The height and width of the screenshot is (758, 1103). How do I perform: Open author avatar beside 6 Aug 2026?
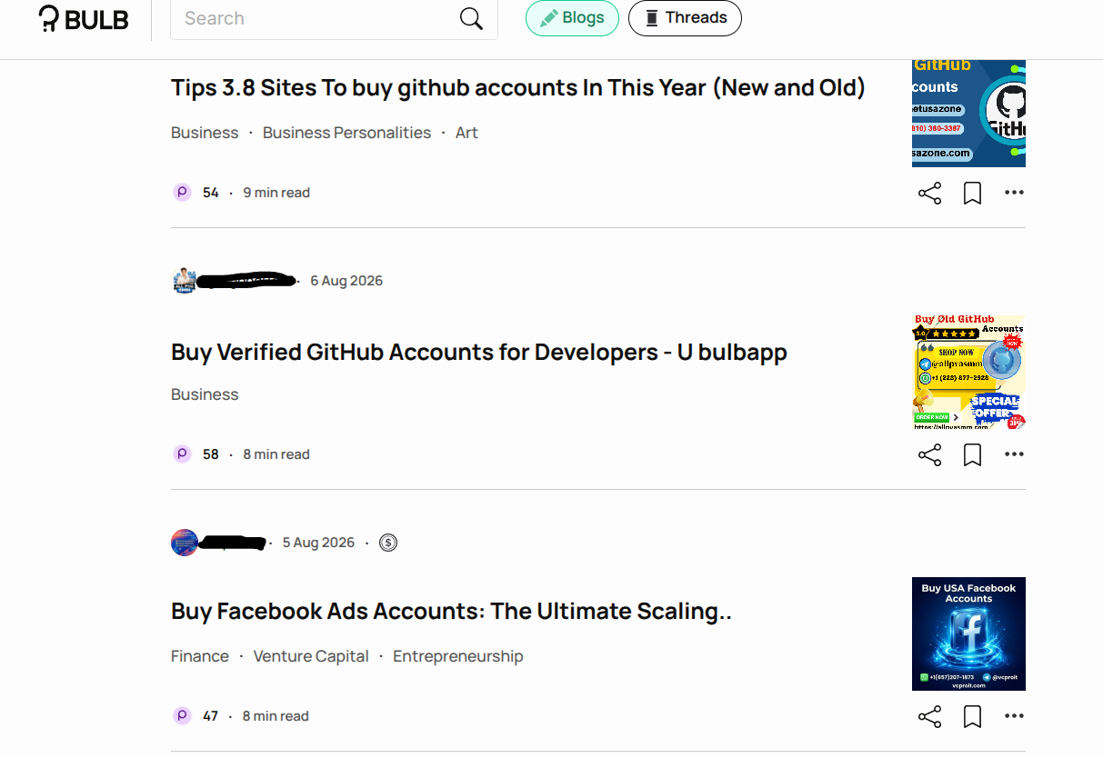click(x=185, y=281)
